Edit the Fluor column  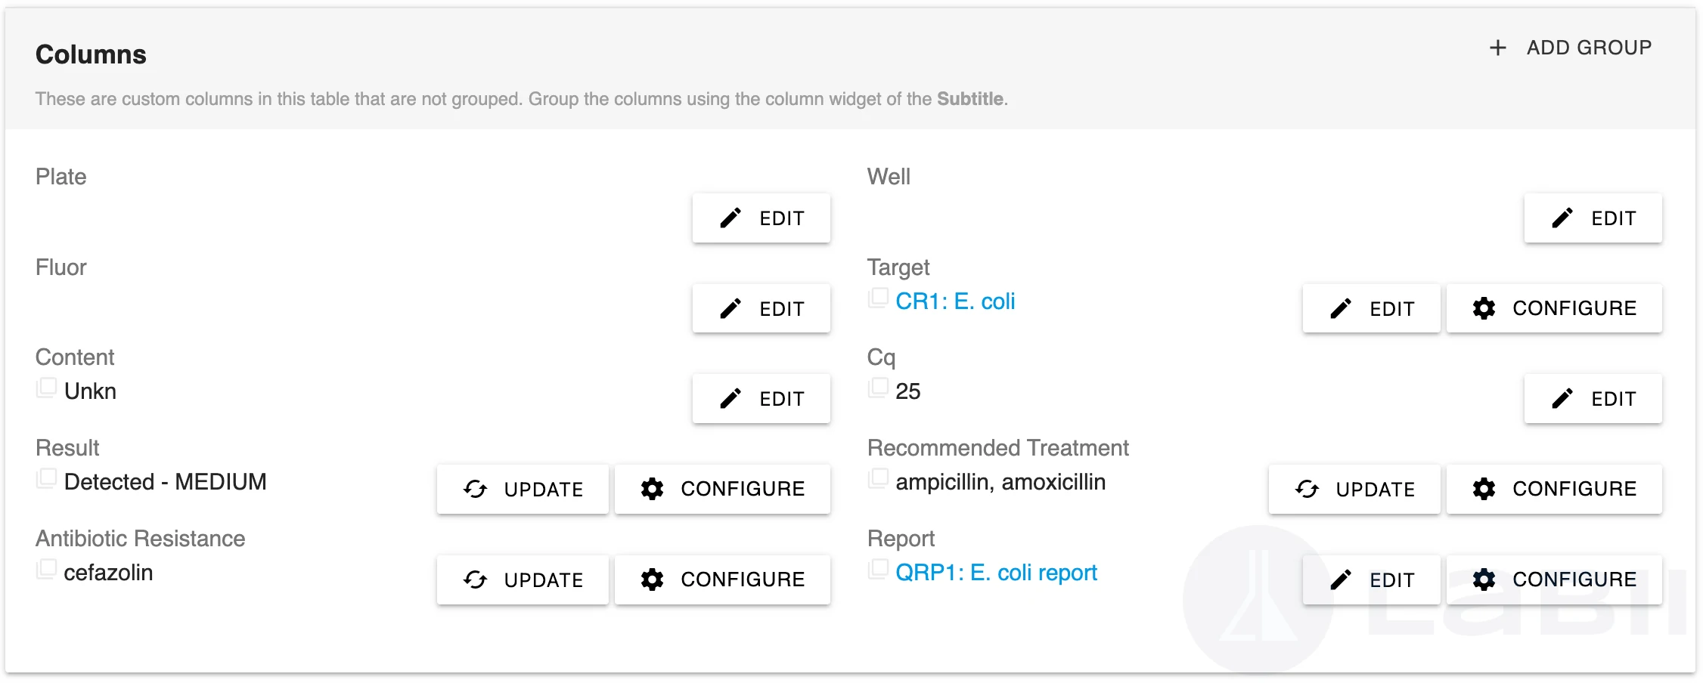tap(761, 308)
